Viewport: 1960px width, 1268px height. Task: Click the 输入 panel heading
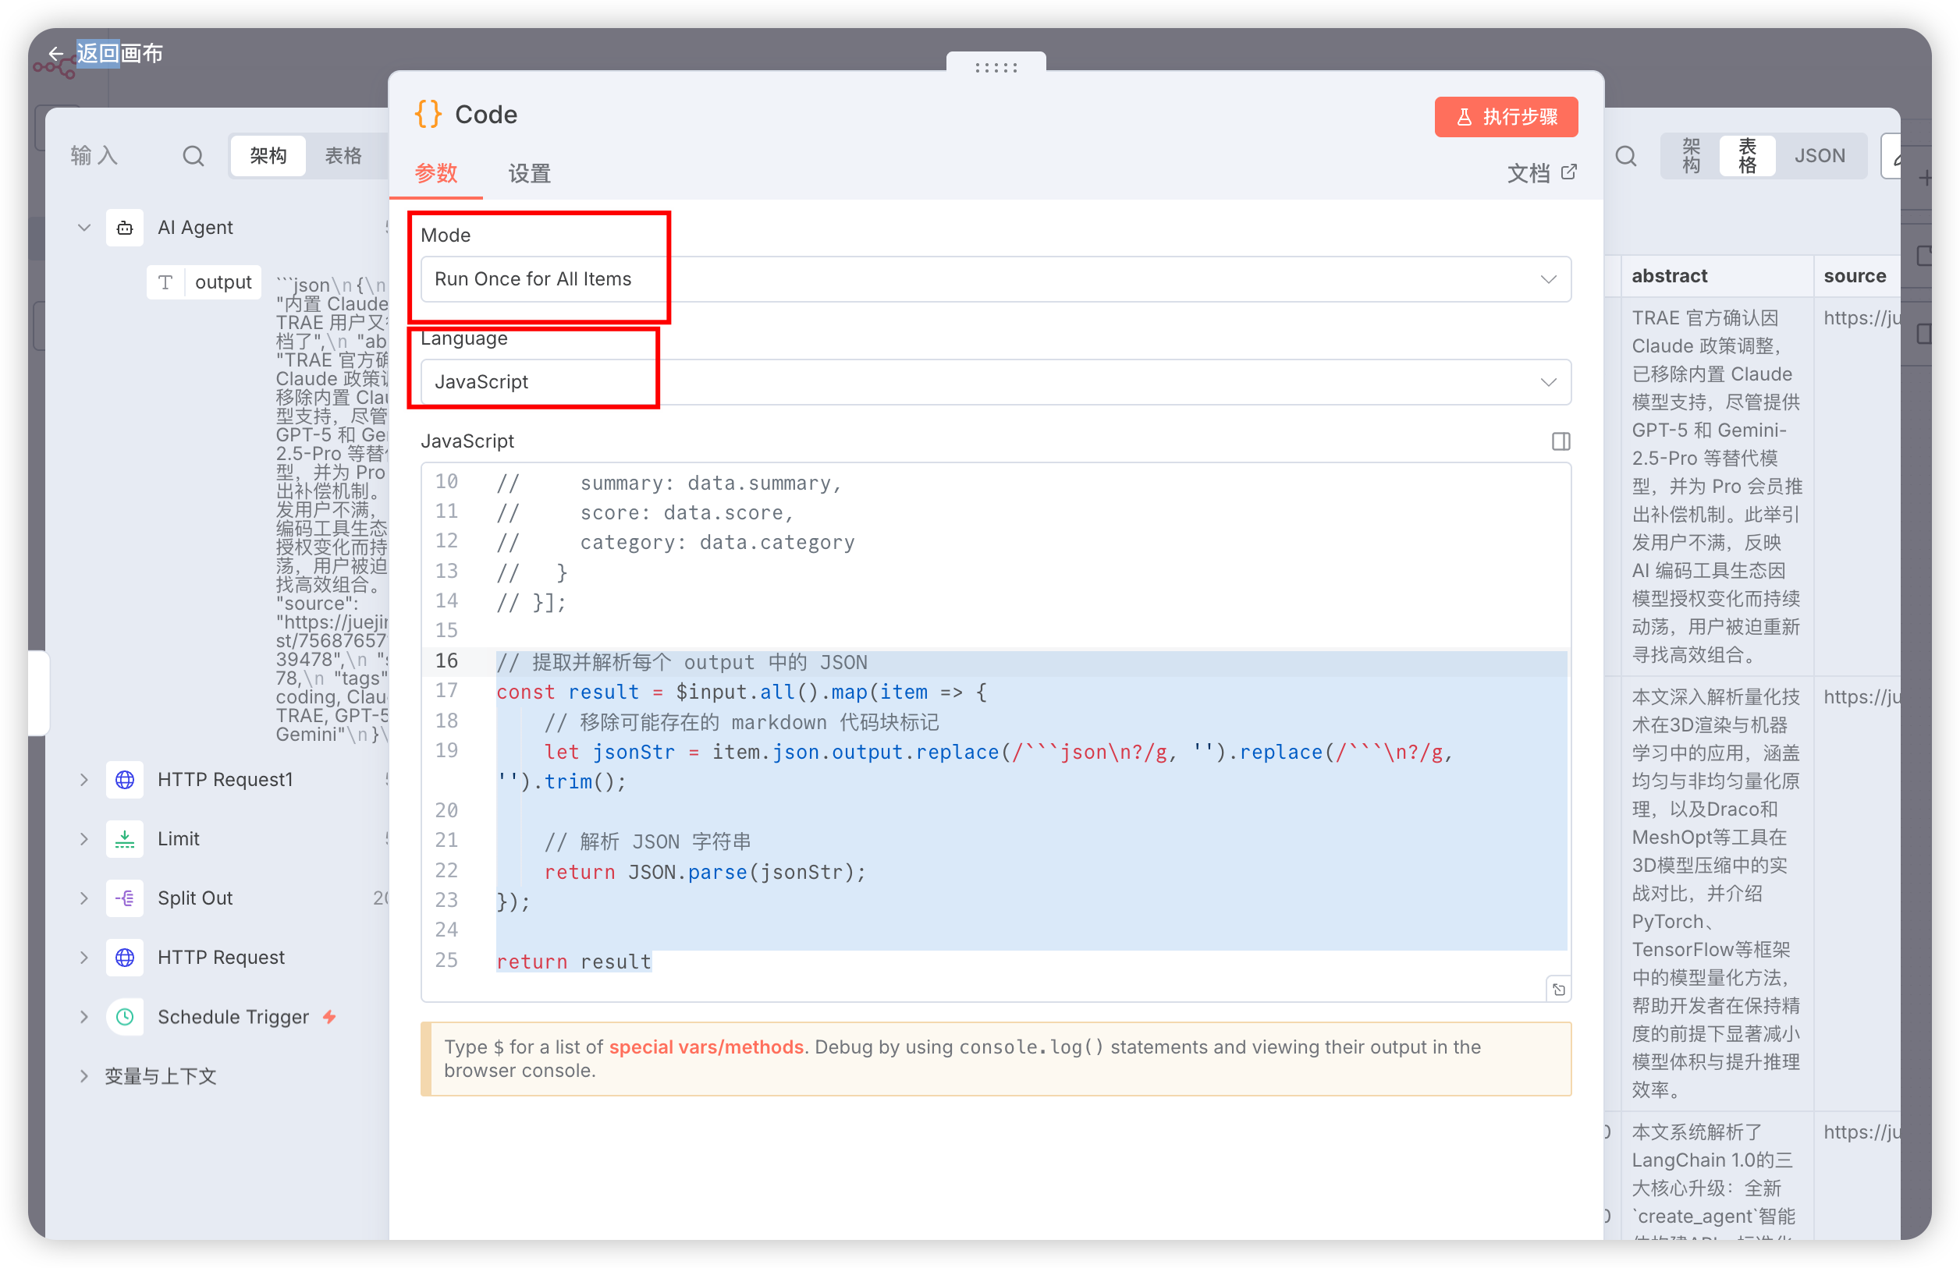point(94,155)
